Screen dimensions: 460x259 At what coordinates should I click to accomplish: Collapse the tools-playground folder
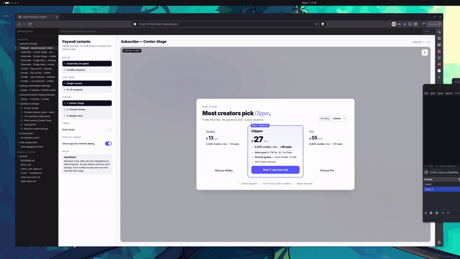[18, 142]
